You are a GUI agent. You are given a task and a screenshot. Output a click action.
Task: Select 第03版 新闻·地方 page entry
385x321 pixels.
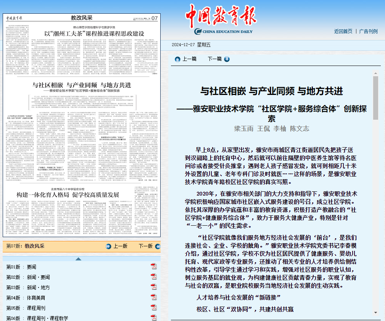(28, 287)
